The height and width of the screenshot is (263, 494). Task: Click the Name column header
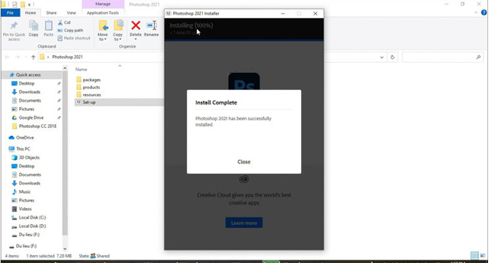pos(81,69)
